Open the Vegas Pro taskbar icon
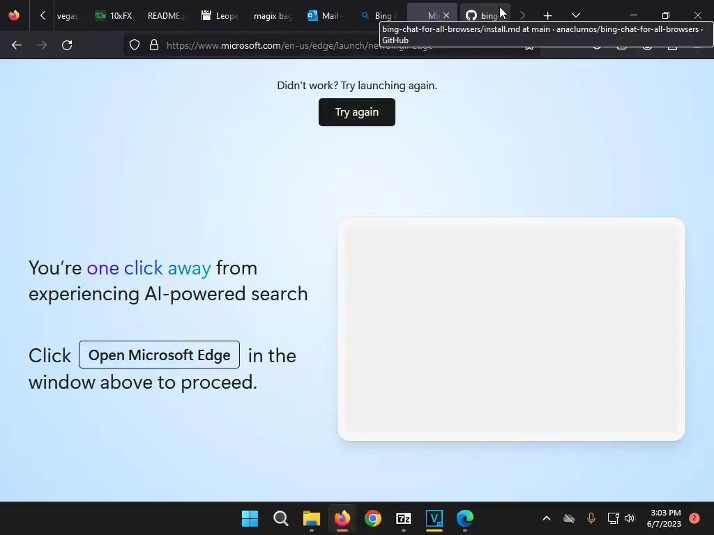 [434, 518]
